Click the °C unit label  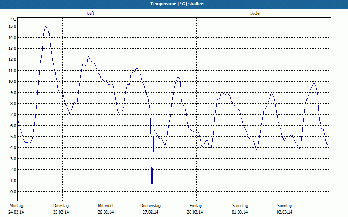click(14, 20)
